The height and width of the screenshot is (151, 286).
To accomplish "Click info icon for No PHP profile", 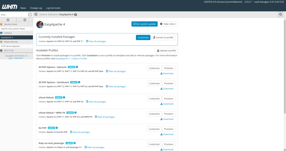I will pyautogui.click(x=57, y=128).
